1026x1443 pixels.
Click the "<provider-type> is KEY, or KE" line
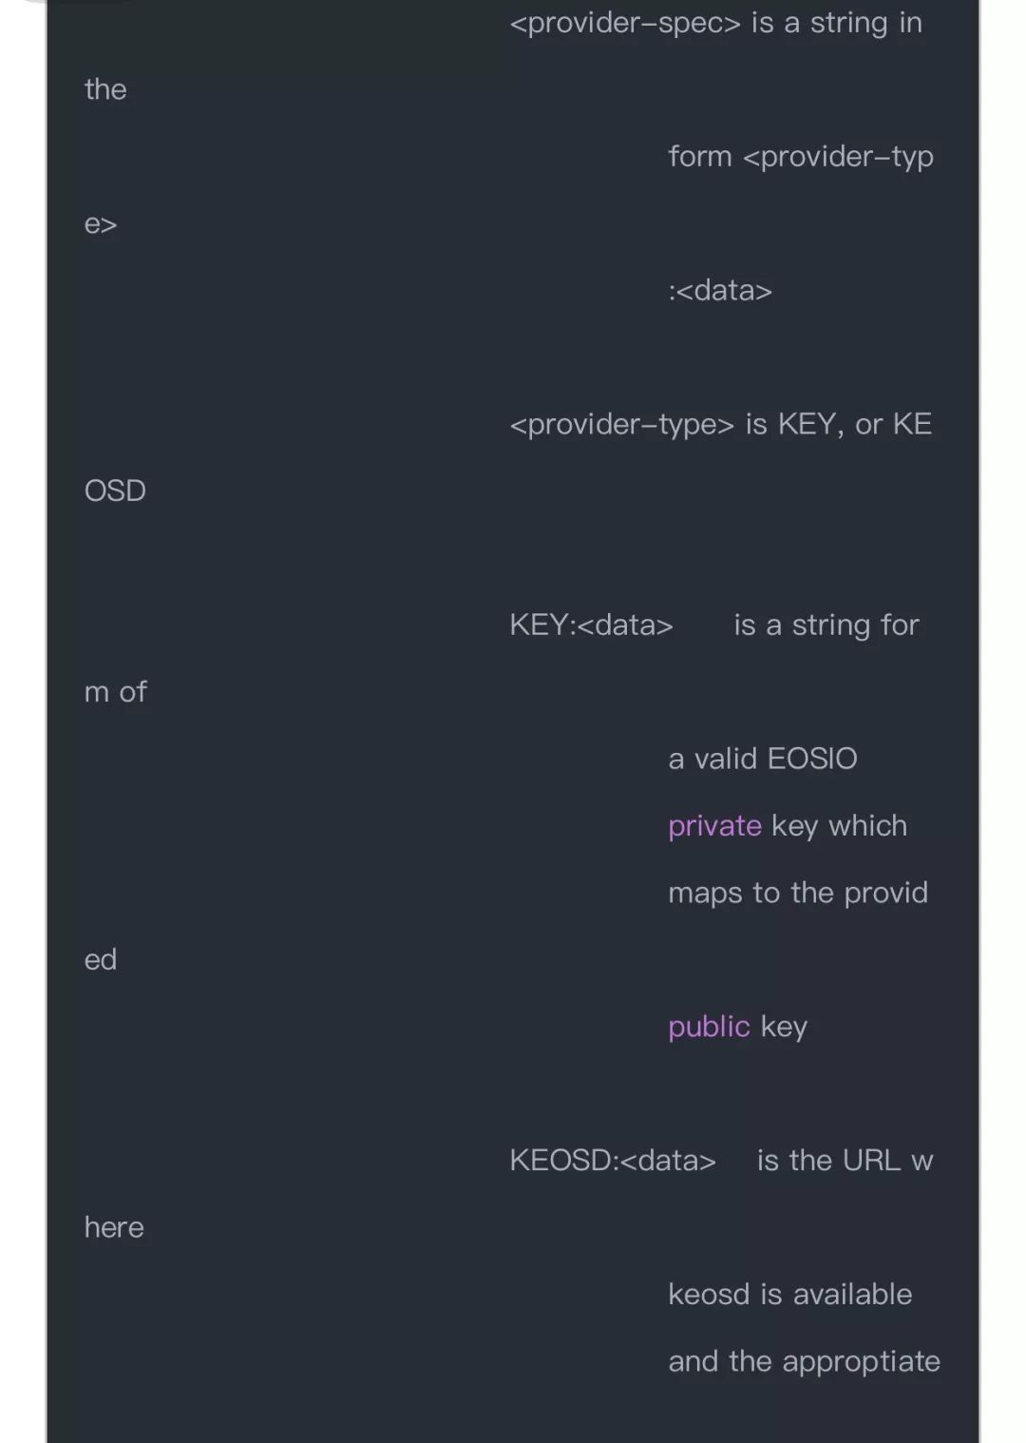(721, 425)
